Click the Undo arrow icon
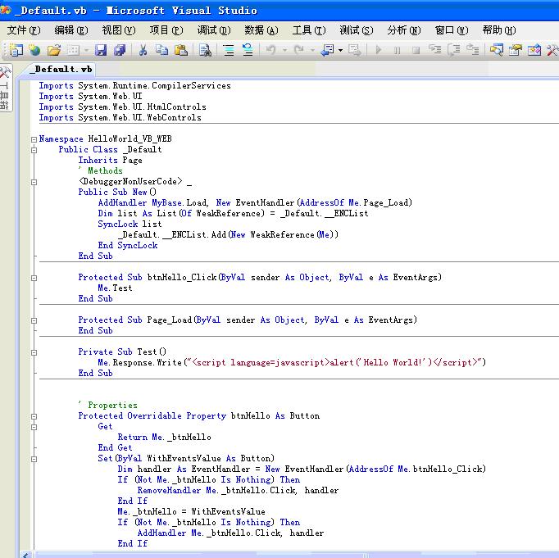The width and height of the screenshot is (559, 558). point(271,50)
